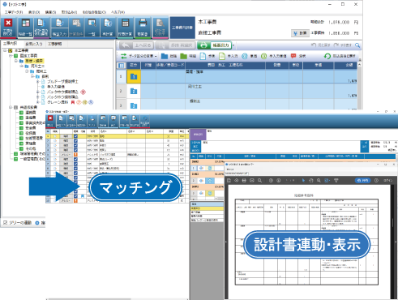This screenshot has height=300, width=398.
Task: Collapse the 直接工事費 tree node
Action: (x=11, y=56)
